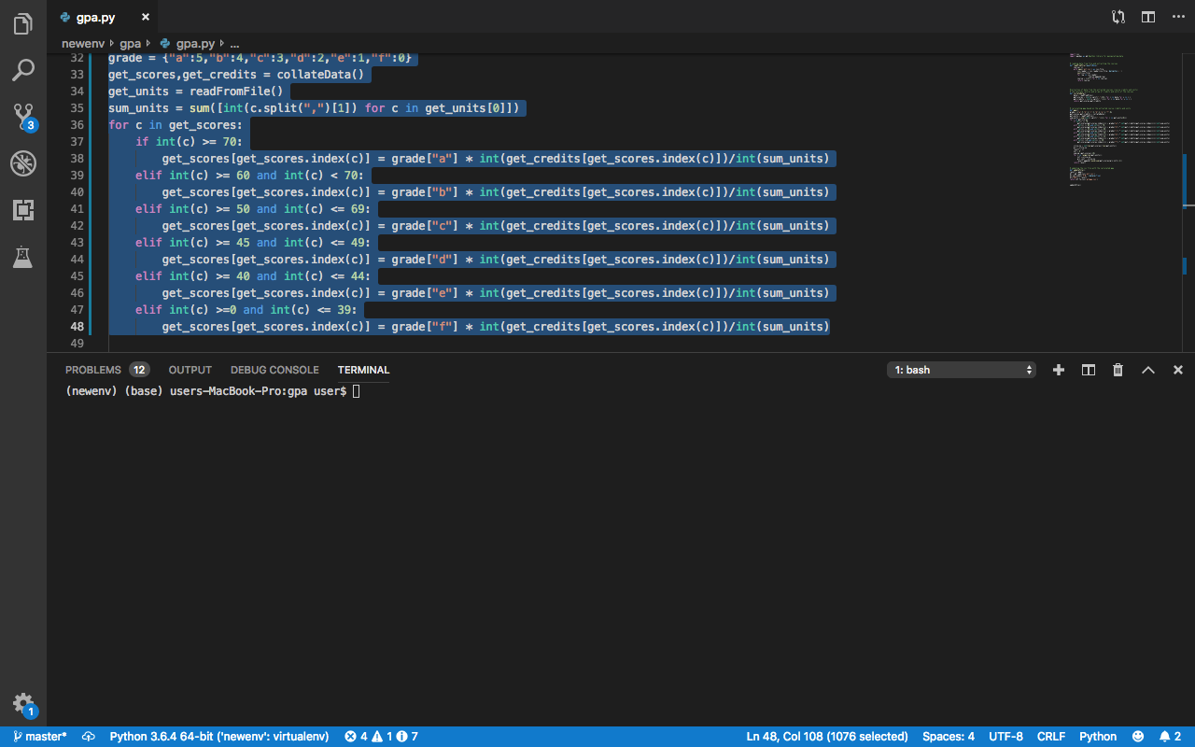Open the Search sidebar icon
1195x747 pixels.
coord(22,70)
